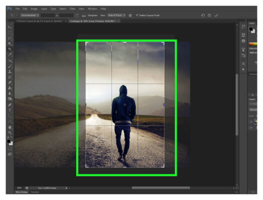Select the Type tool
Image resolution: width=263 pixels, height=200 pixels.
click(x=10, y=110)
